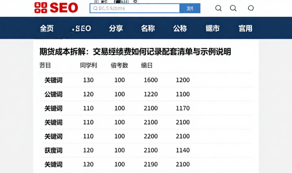The width and height of the screenshot is (292, 173).
Task: Click the cell with value 1220
Action: 151,94
